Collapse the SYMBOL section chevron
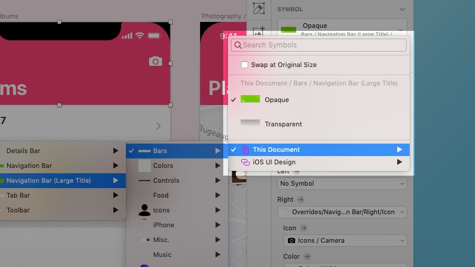The width and height of the screenshot is (475, 267). click(402, 9)
